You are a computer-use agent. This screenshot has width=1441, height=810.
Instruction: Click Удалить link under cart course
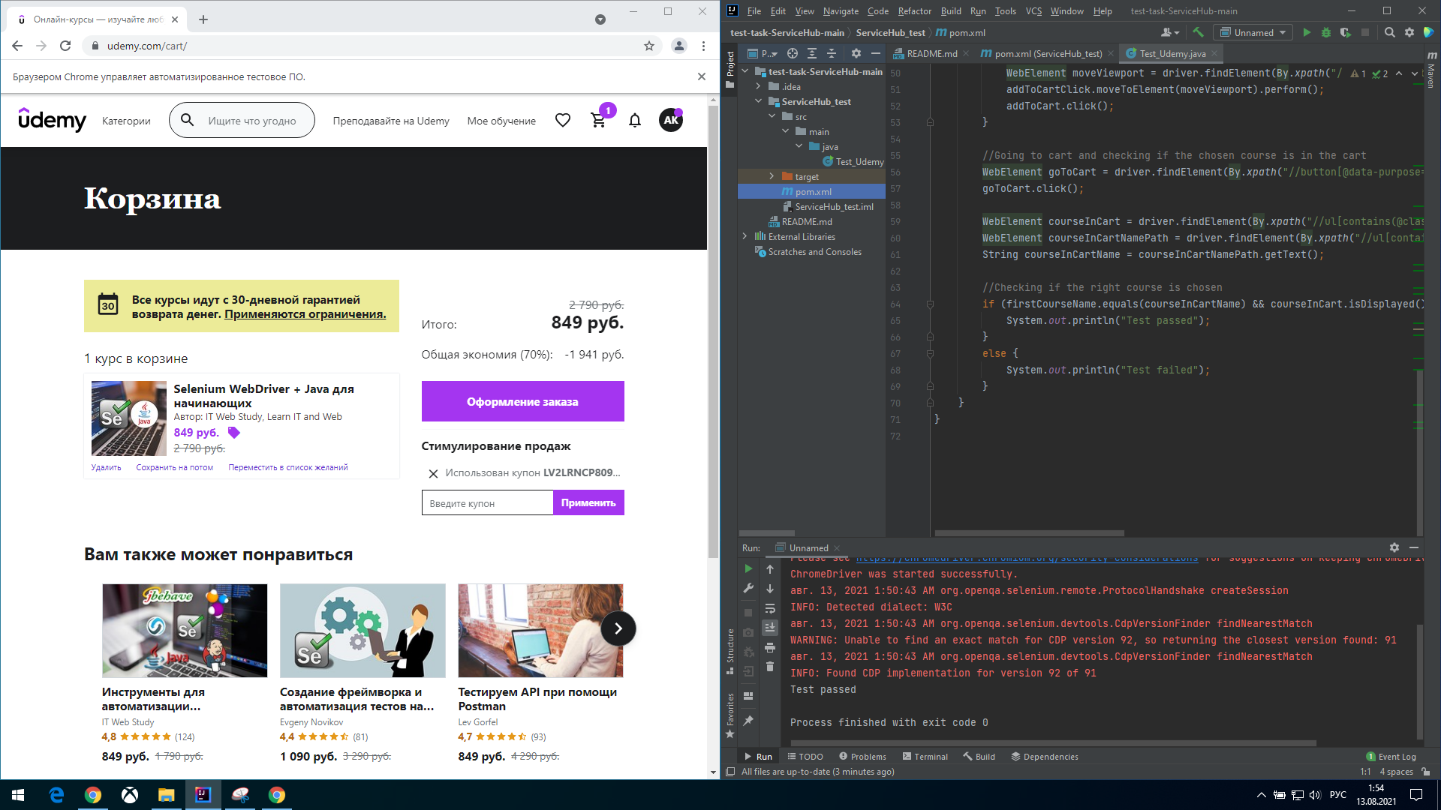(106, 467)
